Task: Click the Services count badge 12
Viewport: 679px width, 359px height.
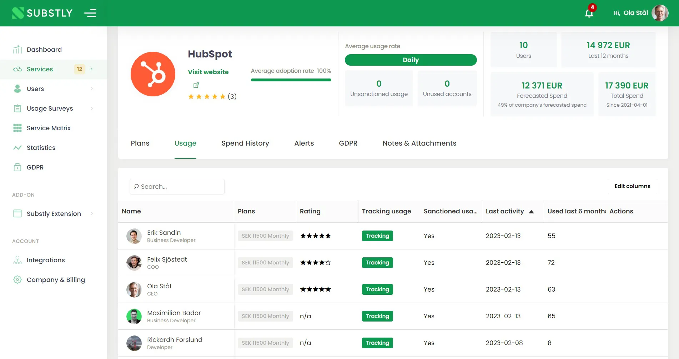Action: click(80, 69)
